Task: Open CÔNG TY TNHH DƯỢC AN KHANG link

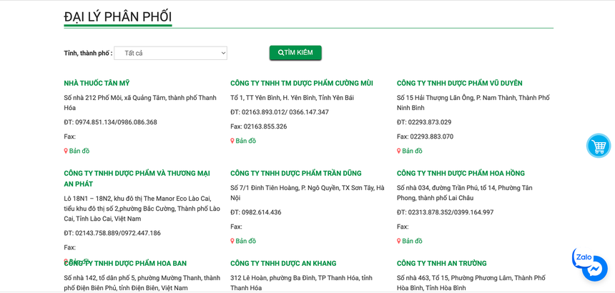Action: tap(283, 264)
